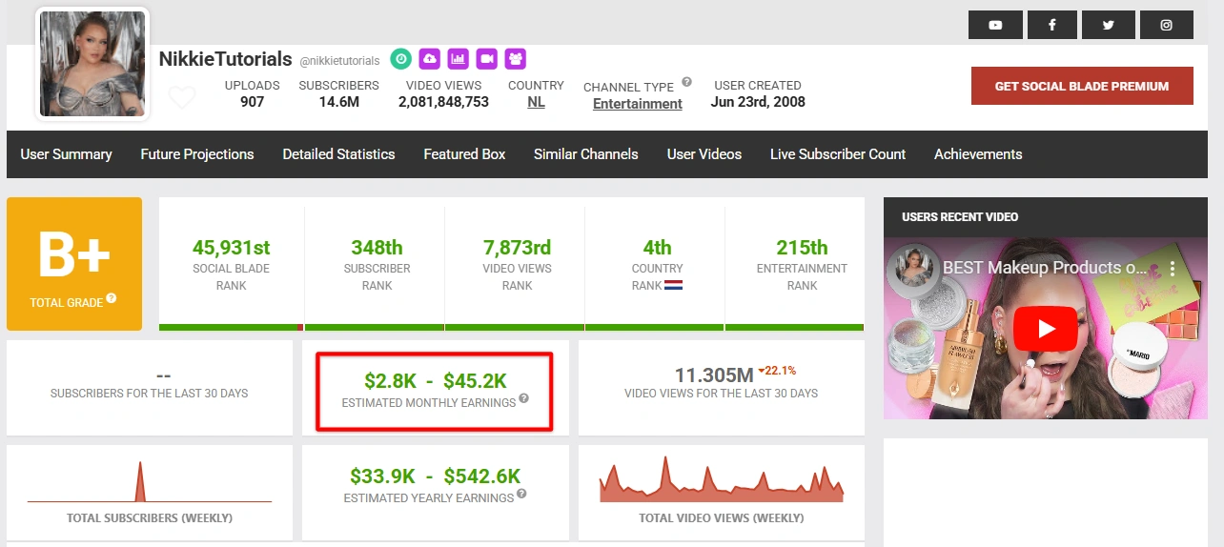Switch to Detailed Statistics tab

338,154
